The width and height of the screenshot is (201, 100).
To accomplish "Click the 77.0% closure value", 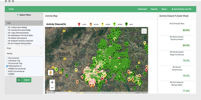I will [186, 91].
